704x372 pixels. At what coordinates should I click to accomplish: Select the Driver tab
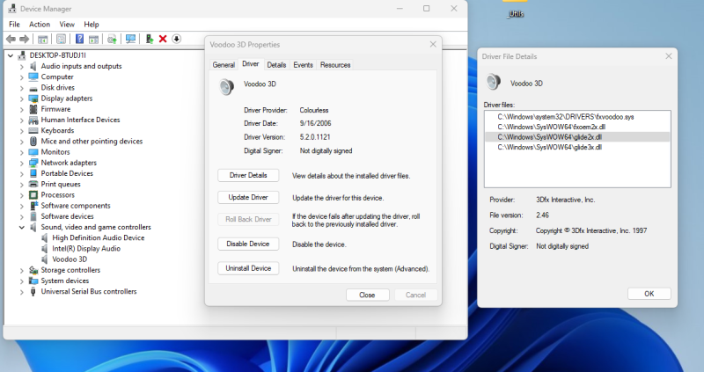click(x=251, y=64)
